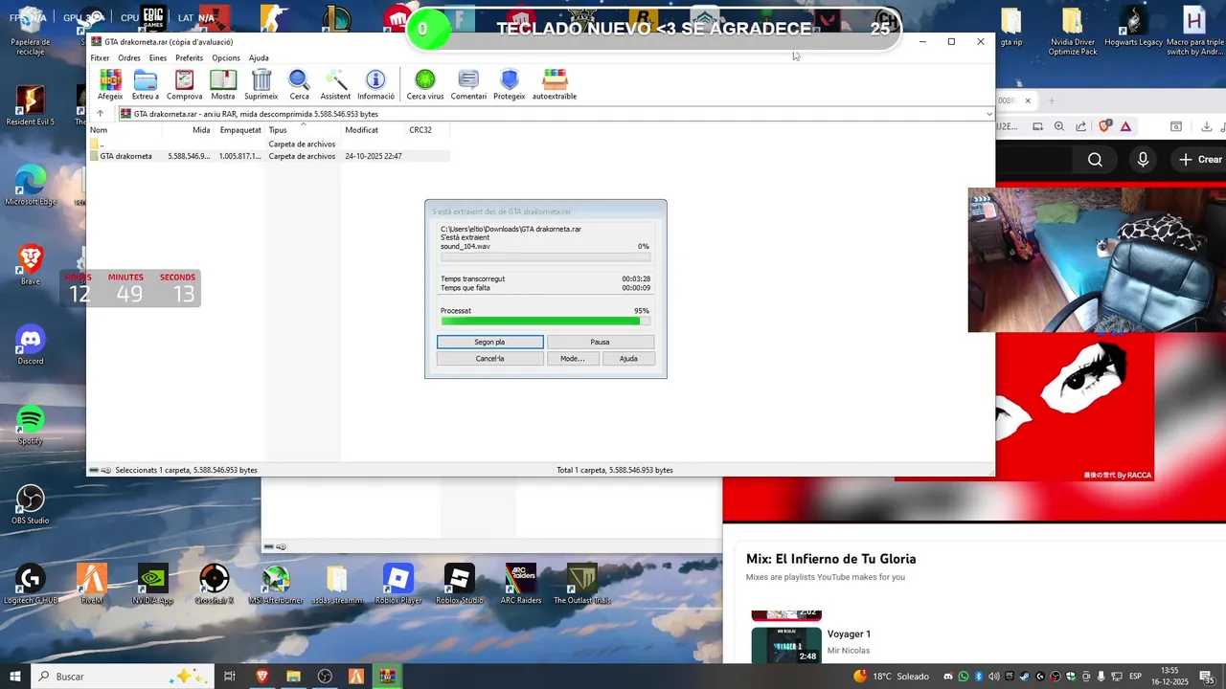This screenshot has height=689, width=1226.
Task: Click the green Processat progress bar
Action: pos(545,322)
